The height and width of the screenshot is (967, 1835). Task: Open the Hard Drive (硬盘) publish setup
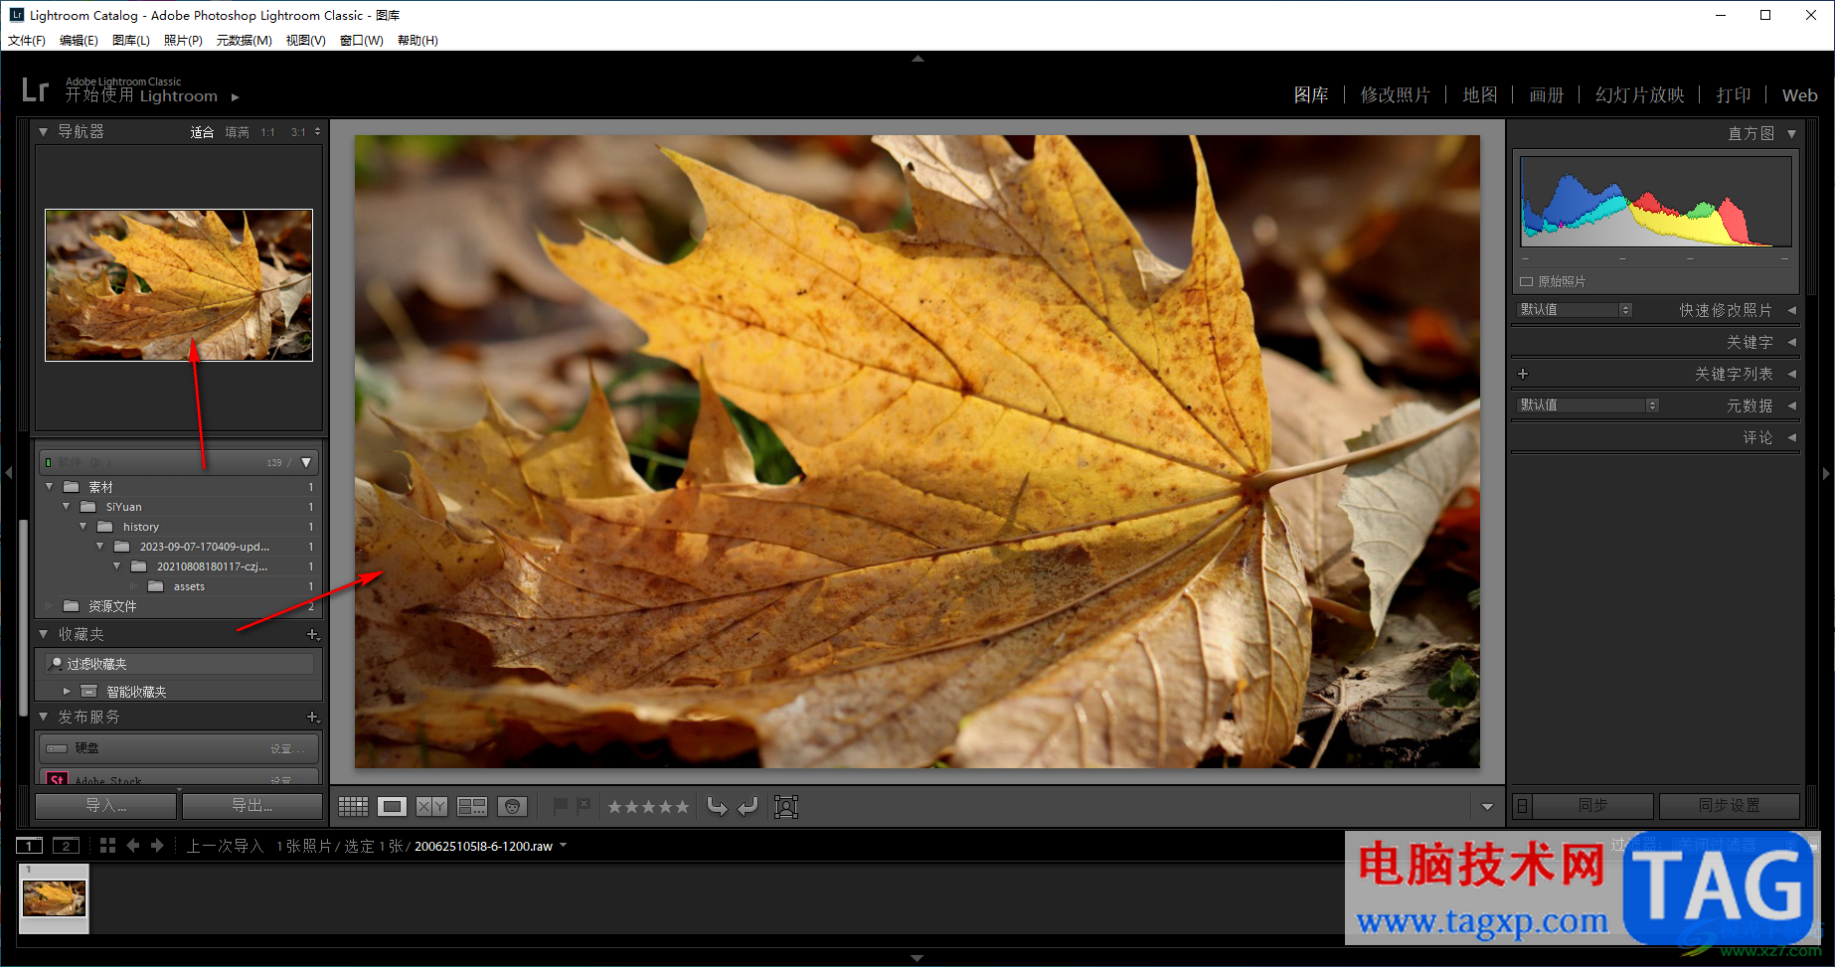tap(287, 748)
